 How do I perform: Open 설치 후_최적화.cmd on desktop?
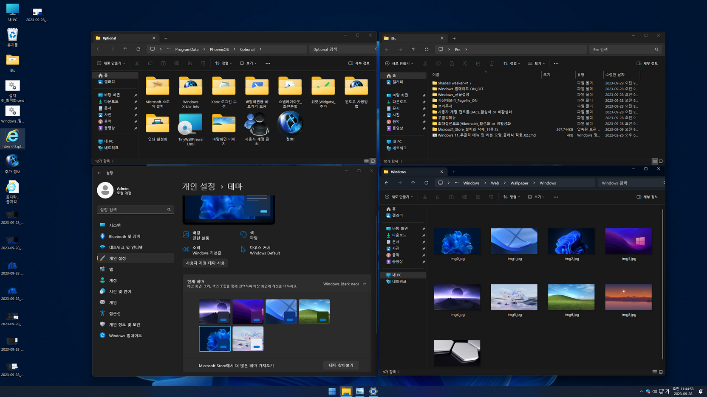click(x=12, y=91)
